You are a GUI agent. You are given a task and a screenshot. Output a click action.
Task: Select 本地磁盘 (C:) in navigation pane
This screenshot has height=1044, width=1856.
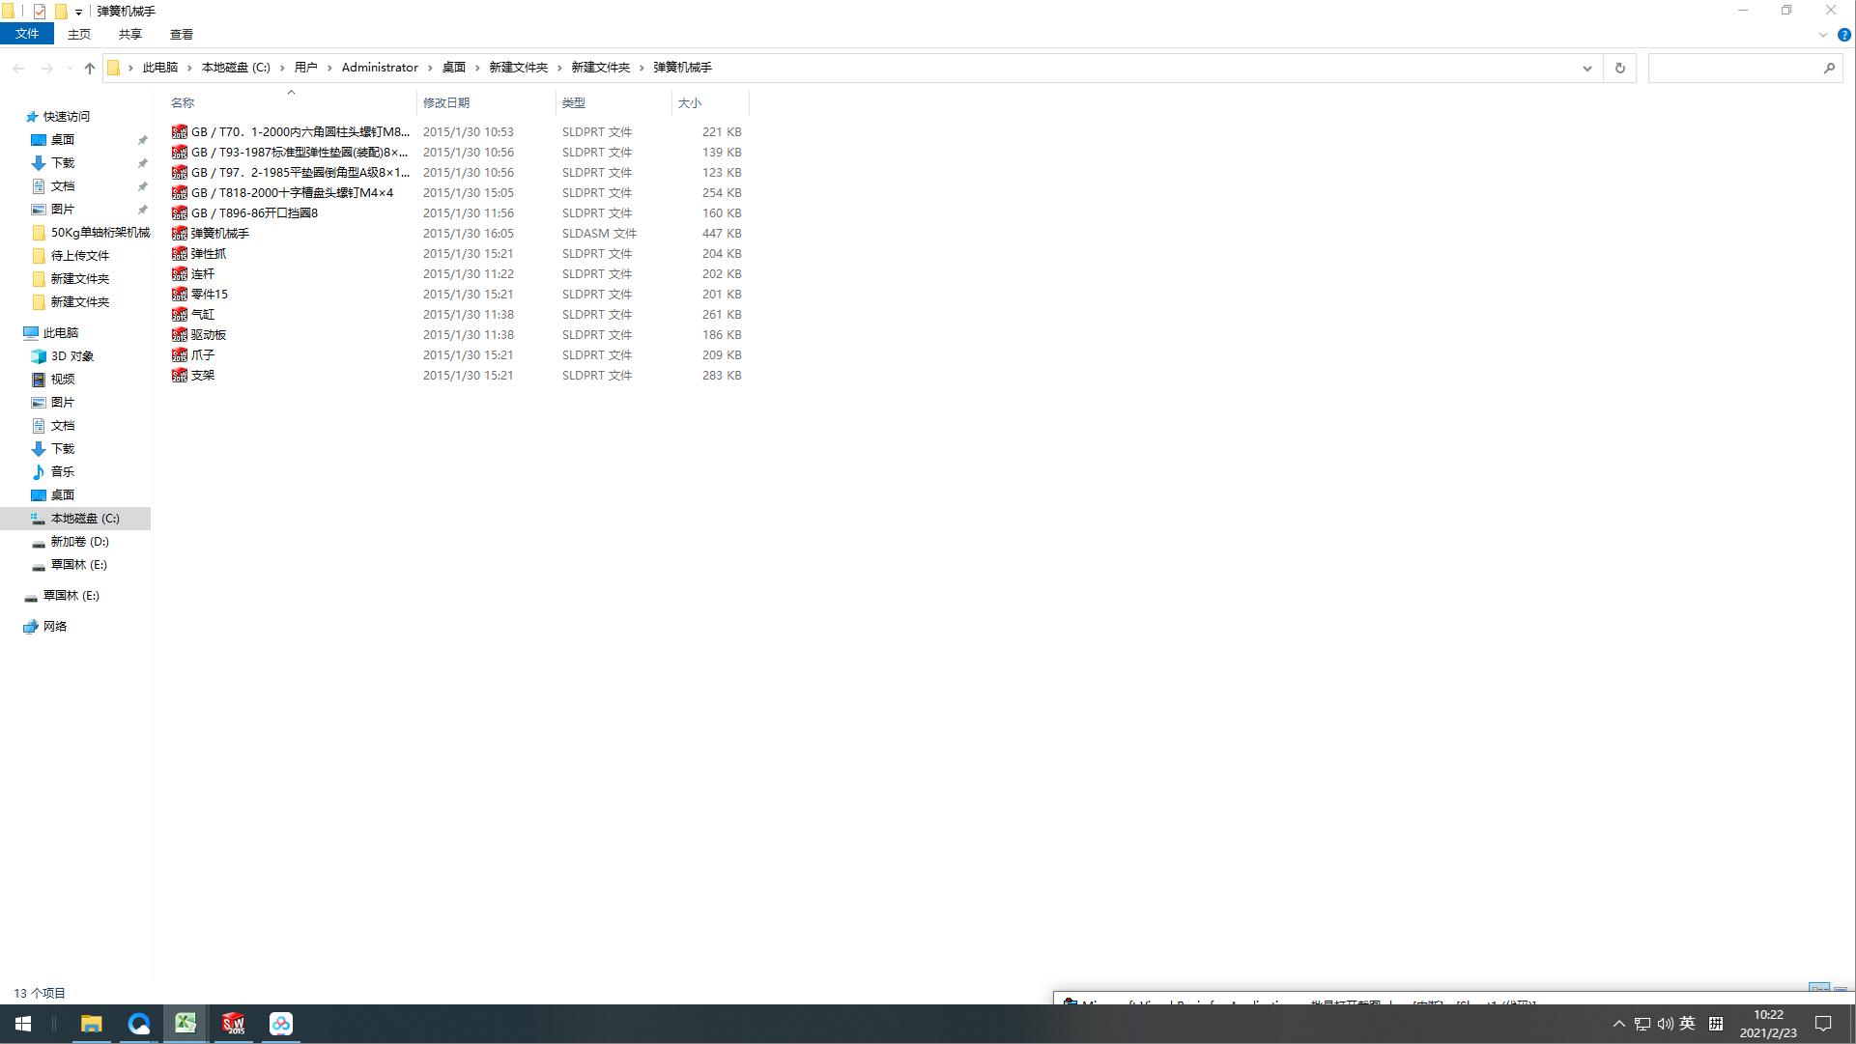pos(85,519)
